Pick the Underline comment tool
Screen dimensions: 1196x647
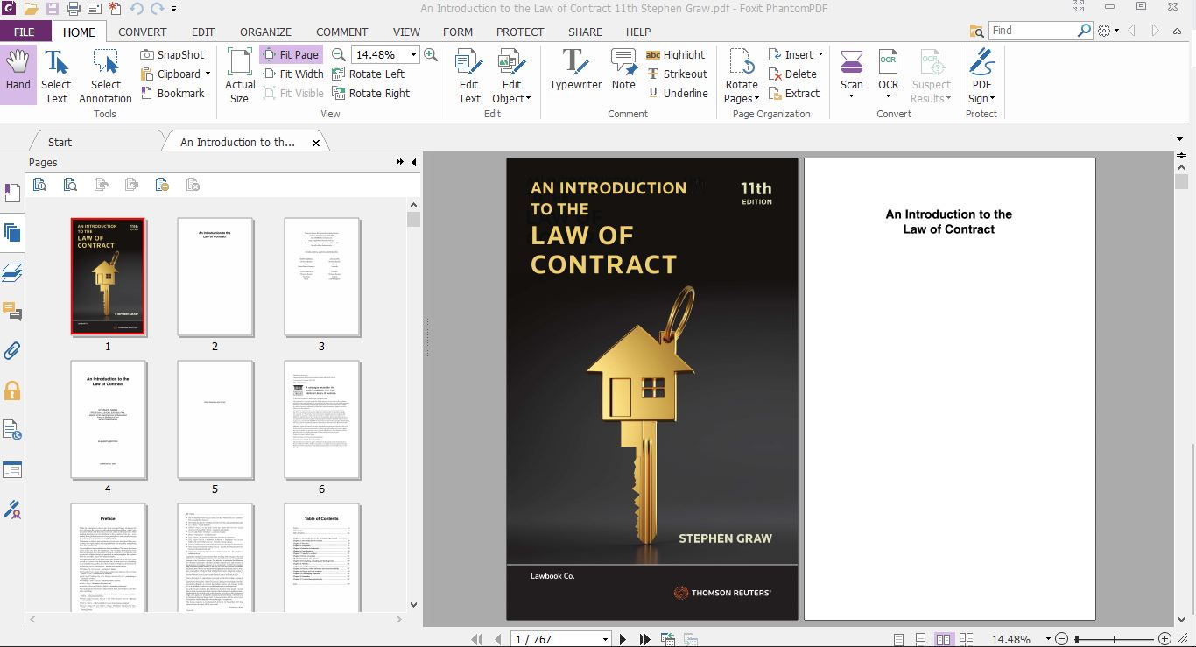point(677,93)
